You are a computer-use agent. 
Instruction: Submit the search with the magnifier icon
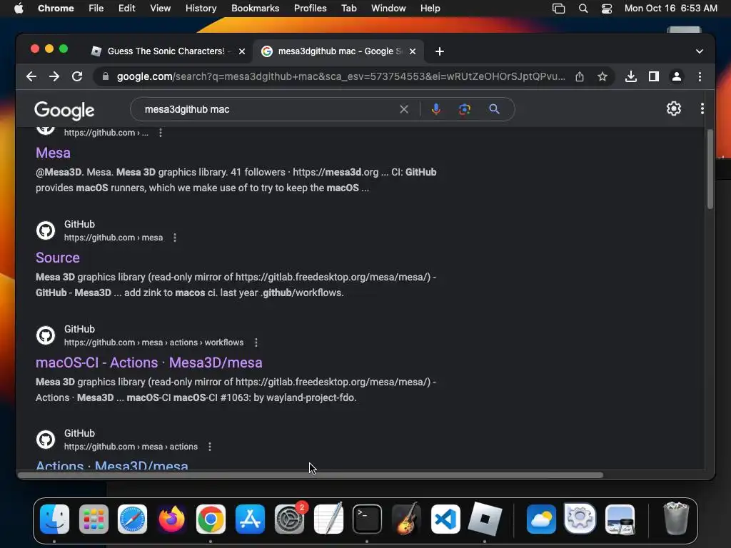click(x=494, y=109)
